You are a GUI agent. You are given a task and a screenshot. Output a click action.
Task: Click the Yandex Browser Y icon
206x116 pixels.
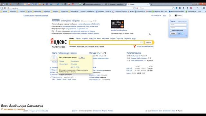pos(135,46)
